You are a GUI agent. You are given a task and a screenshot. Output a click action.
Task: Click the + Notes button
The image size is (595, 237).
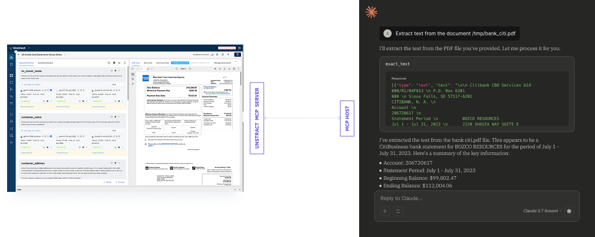tap(108, 182)
